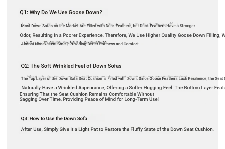
Task: Click the Ensuring That the Seat Cushion Remains line
Action: (87, 94)
